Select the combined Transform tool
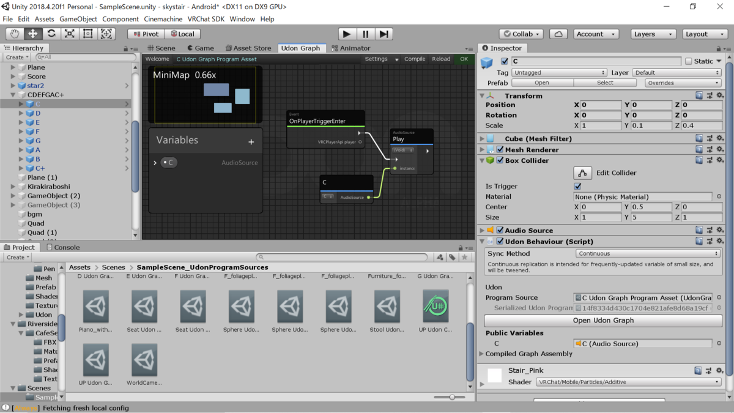This screenshot has width=734, height=413. coord(106,34)
